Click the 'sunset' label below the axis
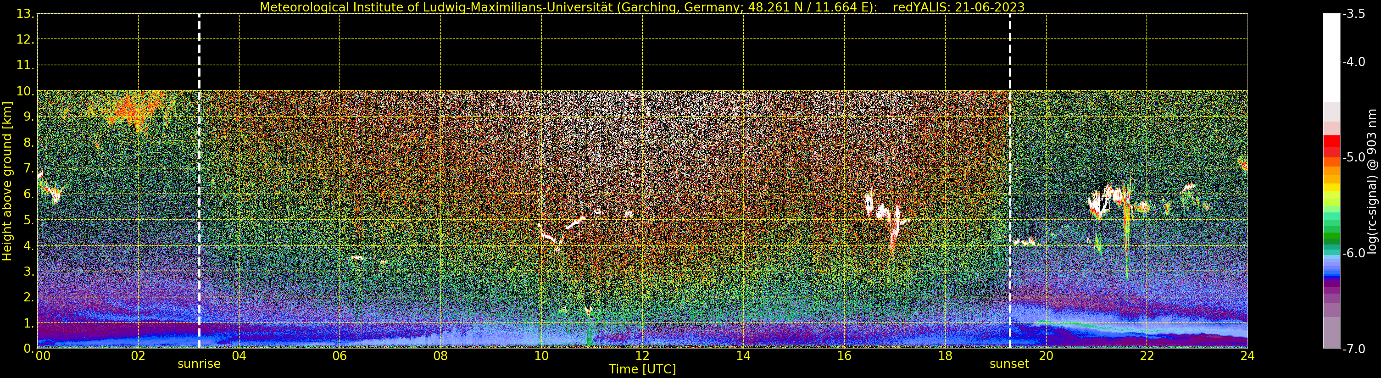The width and height of the screenshot is (1381, 378). pyautogui.click(x=1009, y=364)
